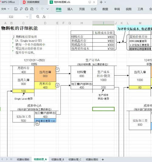The width and height of the screenshot is (152, 162).
Task: Click the yellow cell with 100
Action: click(x=23, y=91)
